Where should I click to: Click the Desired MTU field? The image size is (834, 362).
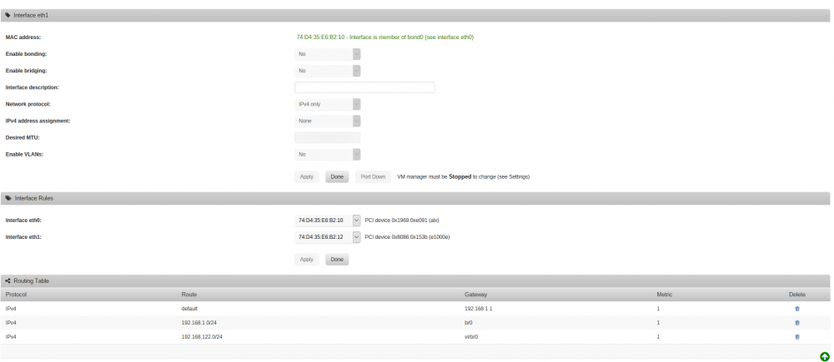(328, 138)
